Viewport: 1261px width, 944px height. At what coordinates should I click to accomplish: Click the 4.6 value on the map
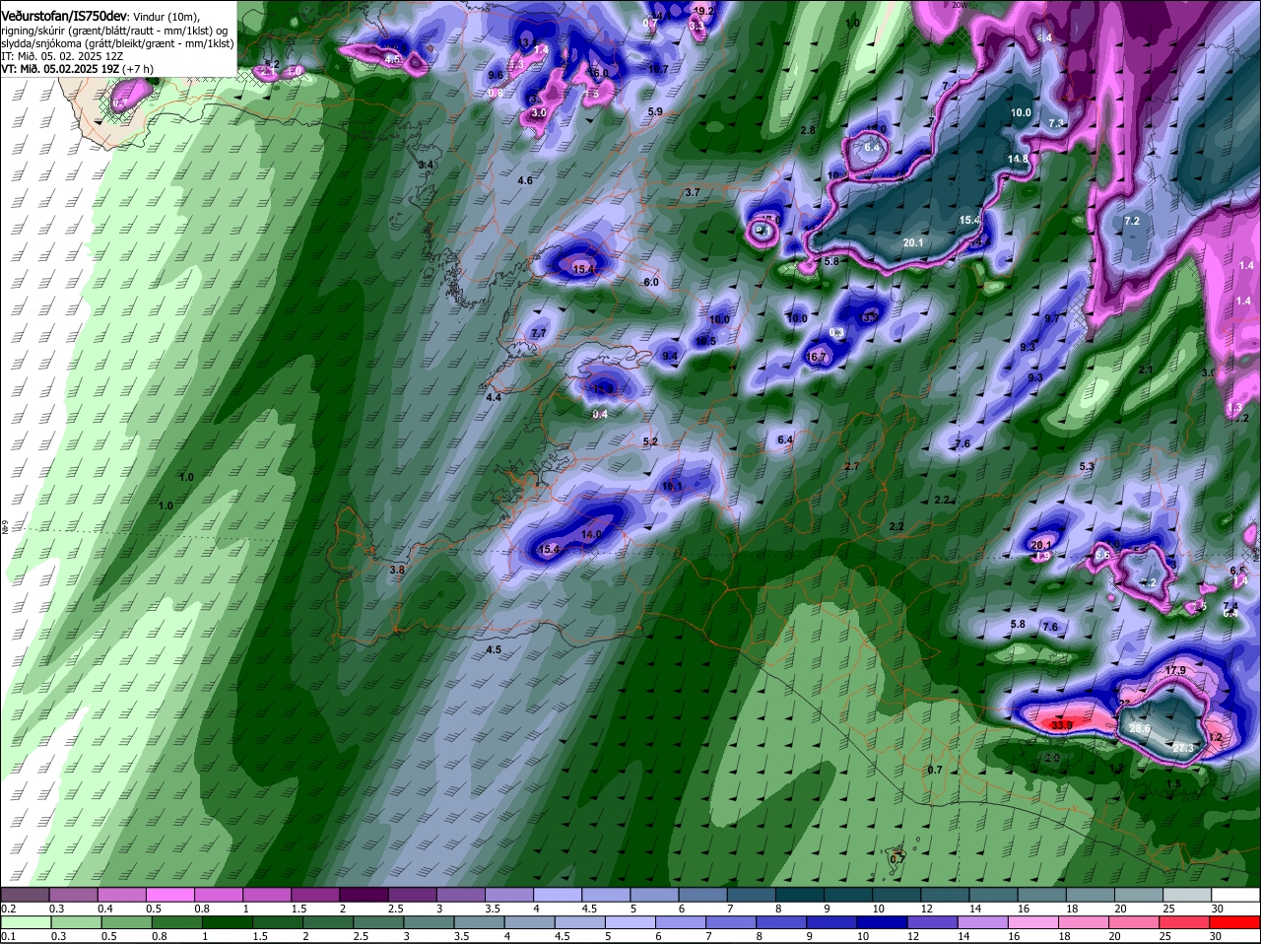click(525, 180)
